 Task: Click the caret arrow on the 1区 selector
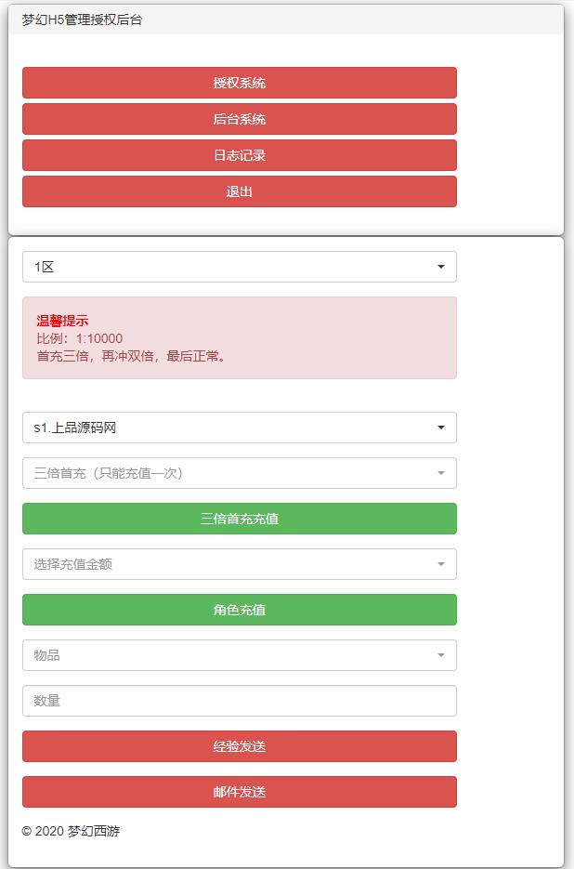pos(443,267)
